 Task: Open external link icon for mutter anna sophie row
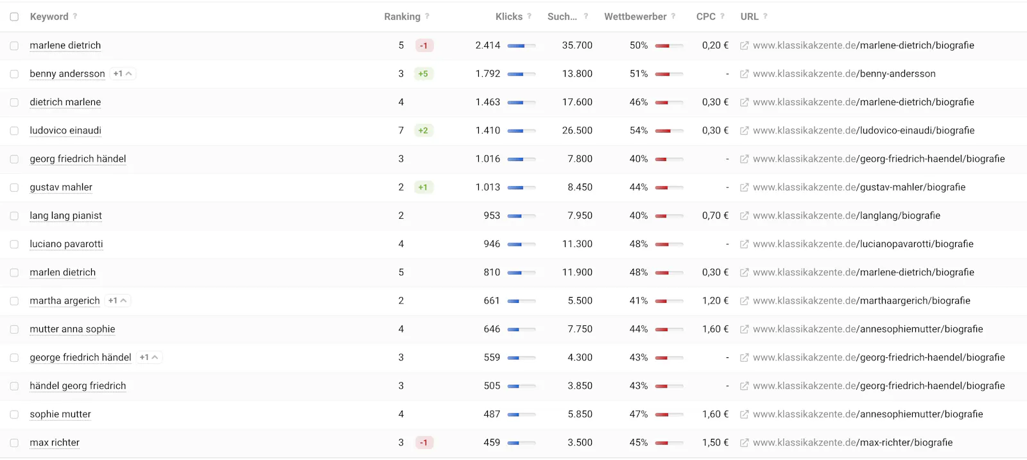[x=744, y=329]
